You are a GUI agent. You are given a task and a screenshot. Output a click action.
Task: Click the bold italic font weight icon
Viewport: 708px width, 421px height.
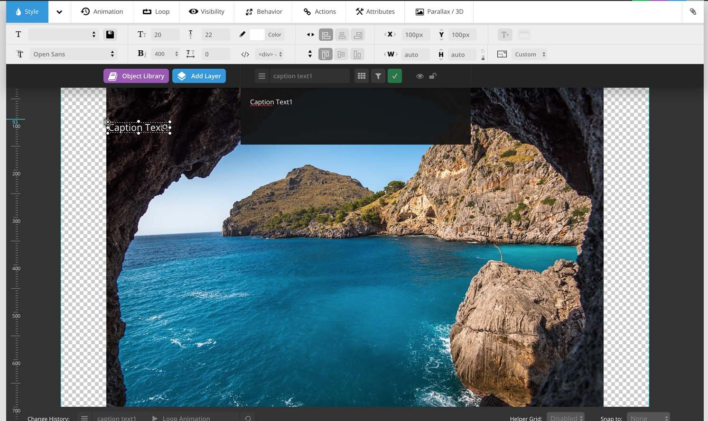[141, 54]
